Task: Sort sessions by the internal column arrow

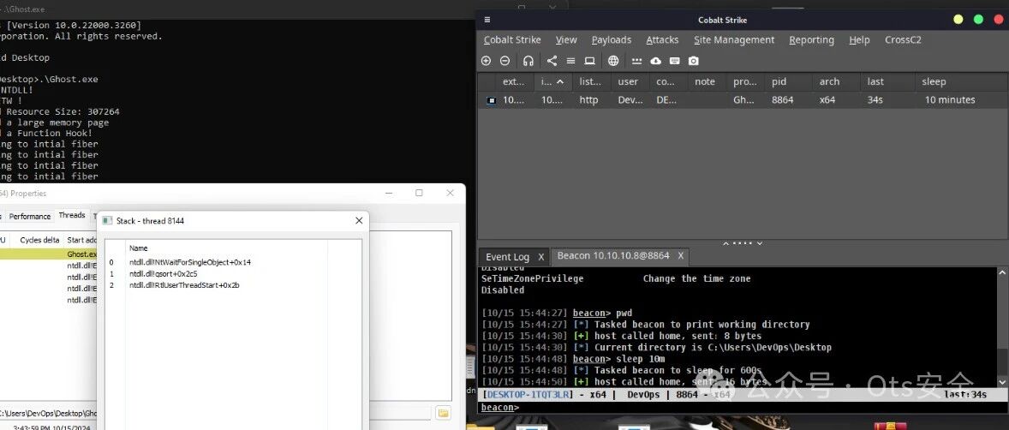Action: [x=560, y=81]
